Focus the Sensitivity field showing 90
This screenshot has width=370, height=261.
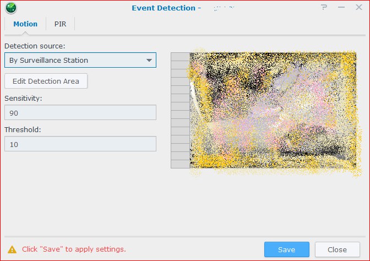(80, 112)
